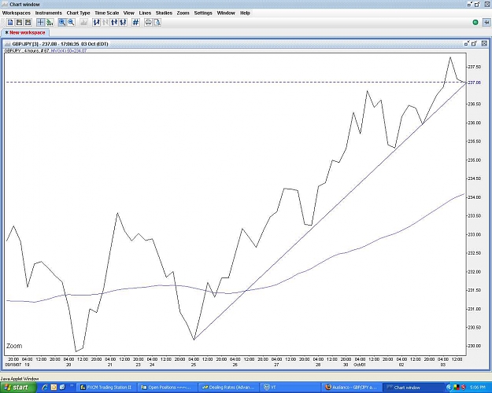
Task: Click the new workspace document icon
Action: 10,22
